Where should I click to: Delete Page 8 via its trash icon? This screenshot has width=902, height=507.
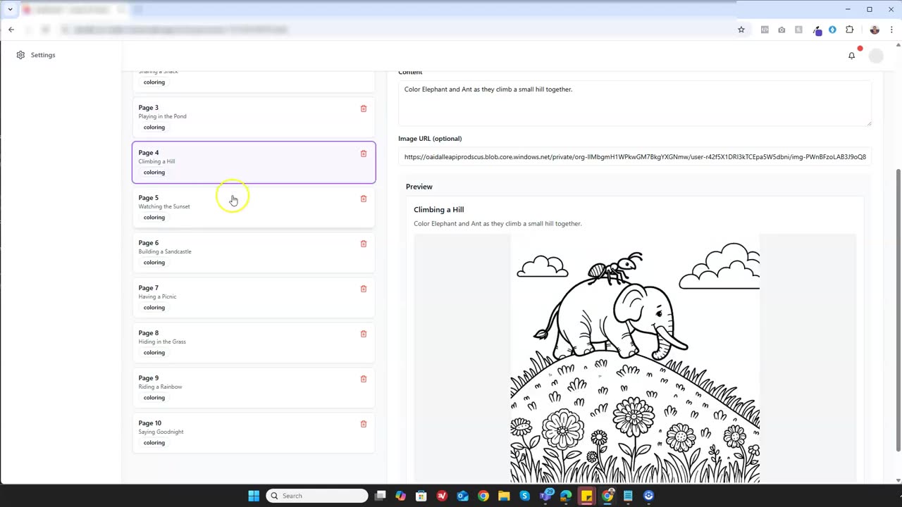coord(364,334)
